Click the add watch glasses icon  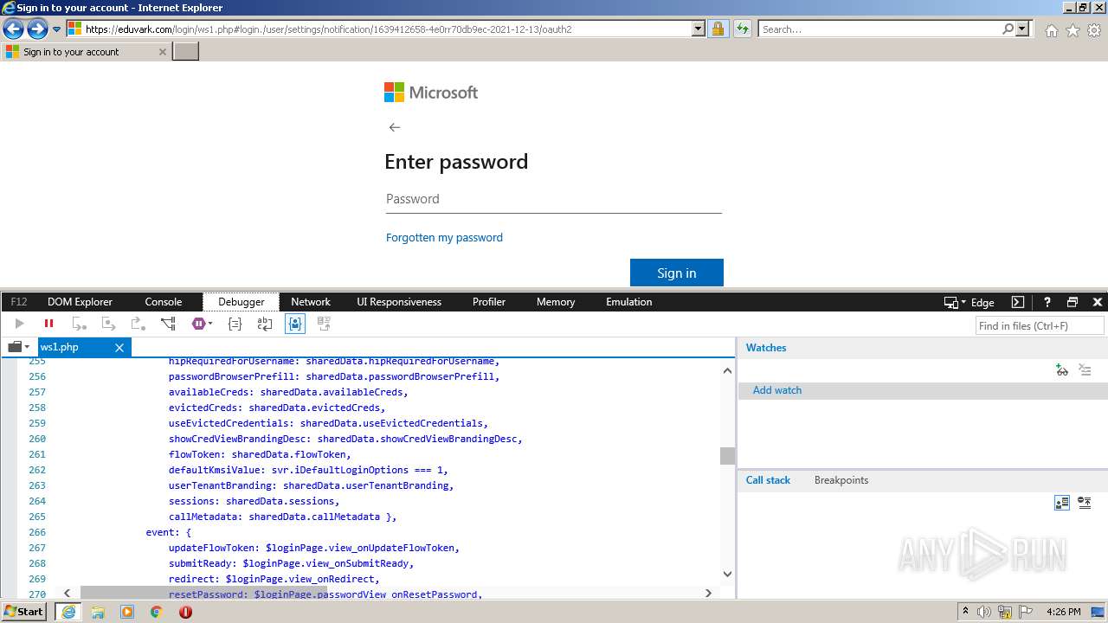click(1062, 370)
